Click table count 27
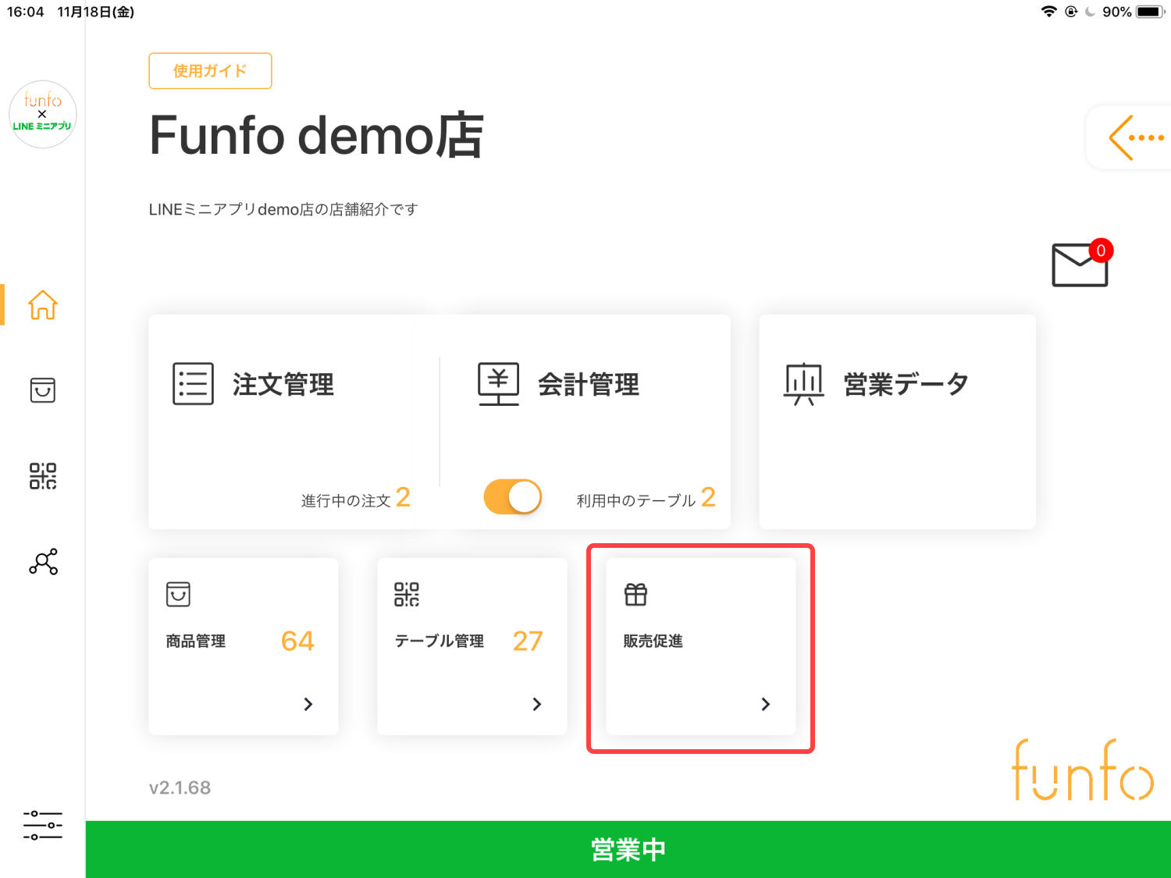The image size is (1171, 878). click(x=528, y=641)
